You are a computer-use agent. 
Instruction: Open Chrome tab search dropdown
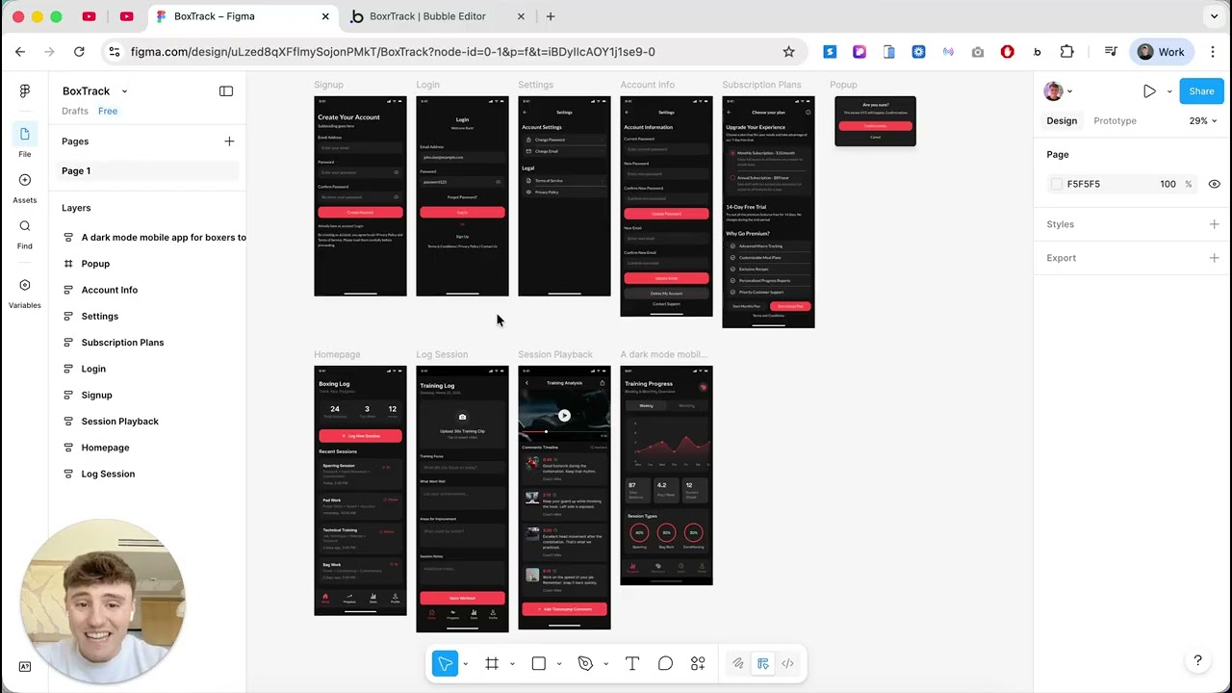(x=1215, y=16)
